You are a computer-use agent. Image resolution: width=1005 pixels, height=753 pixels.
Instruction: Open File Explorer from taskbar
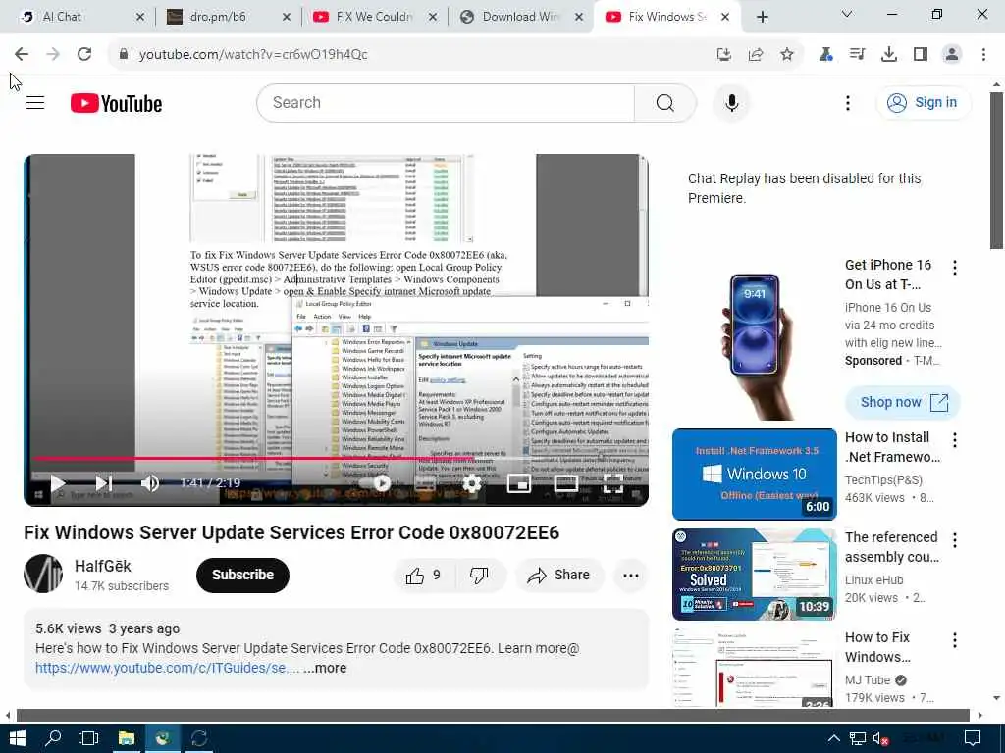click(127, 738)
